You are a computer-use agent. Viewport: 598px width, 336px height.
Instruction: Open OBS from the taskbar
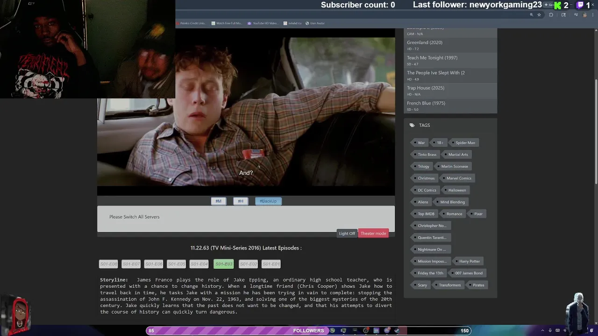point(365,330)
